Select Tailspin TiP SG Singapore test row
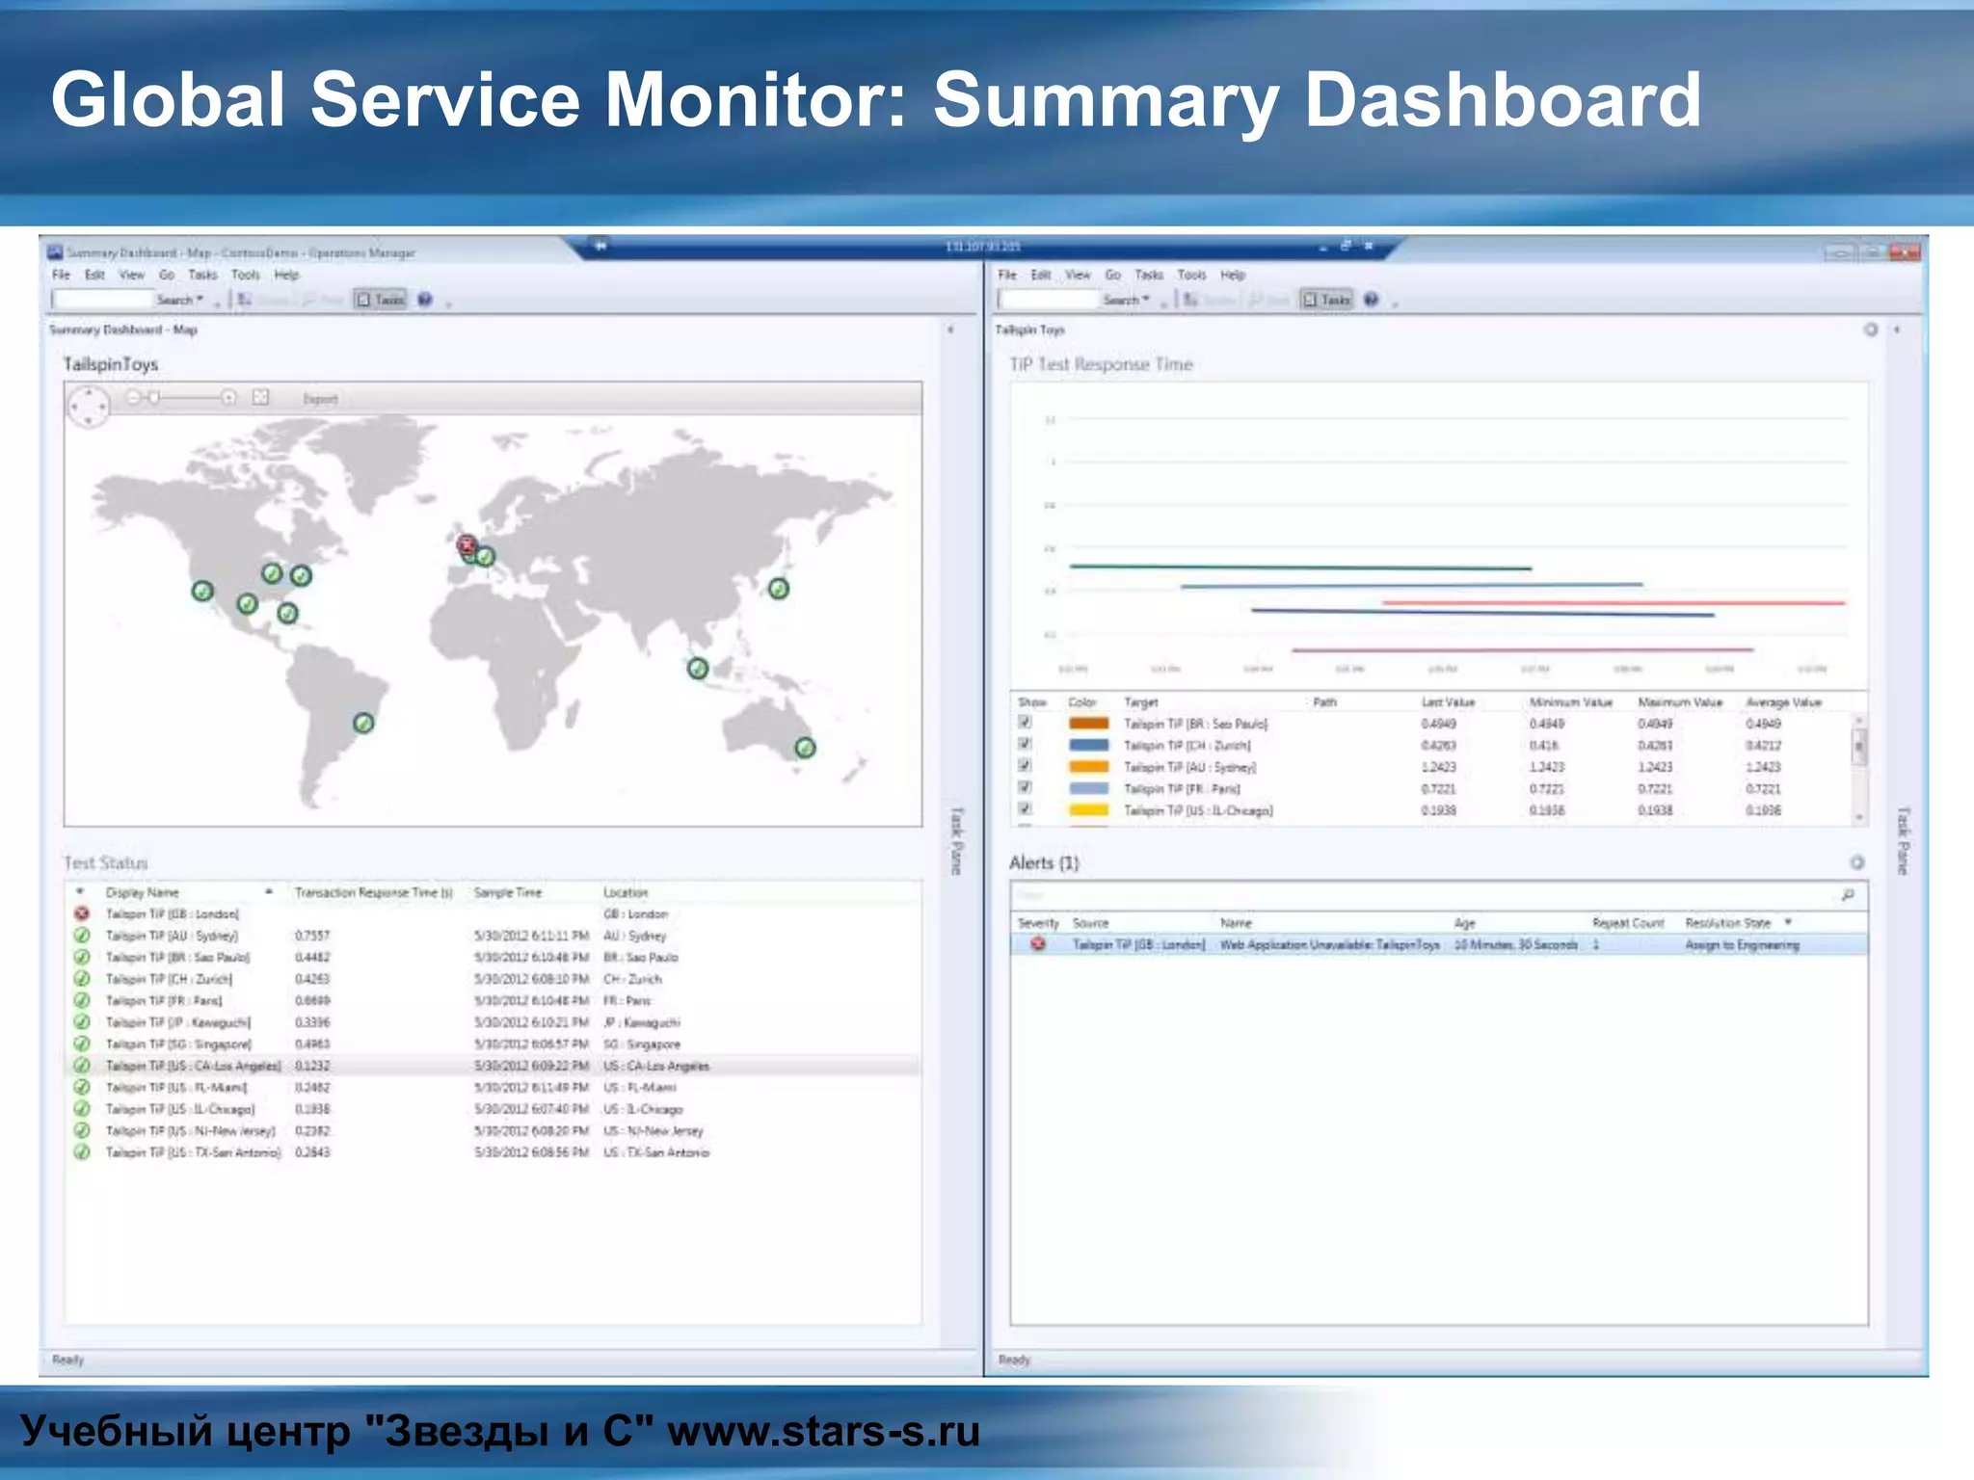Viewport: 1974px width, 1480px height. point(493,1044)
